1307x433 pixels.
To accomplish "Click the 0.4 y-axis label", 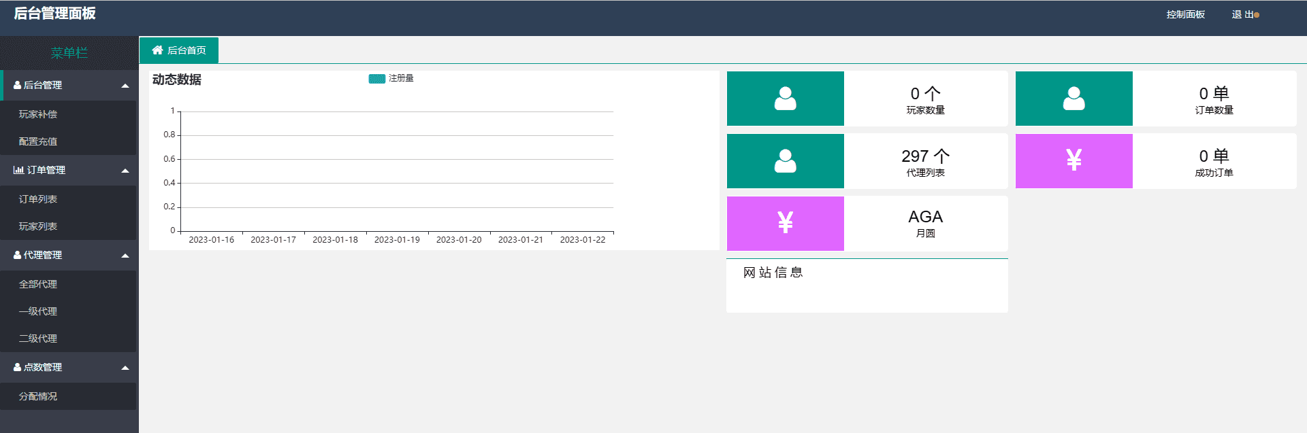I will 170,183.
